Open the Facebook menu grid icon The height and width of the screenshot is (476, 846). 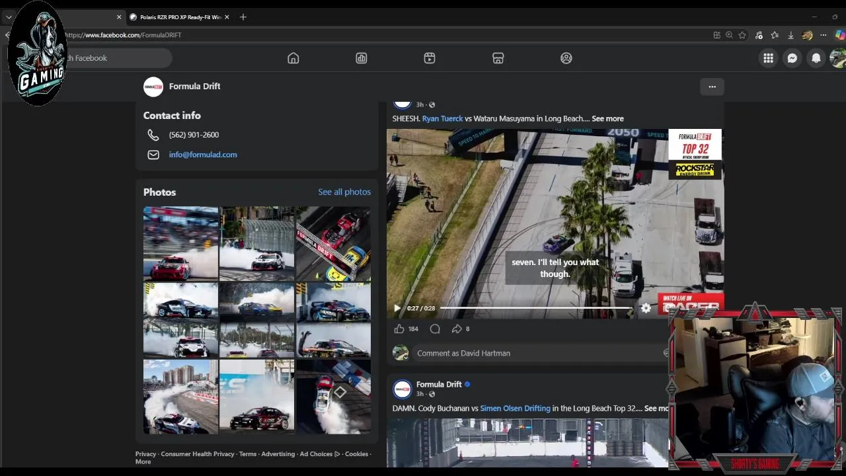pos(768,58)
